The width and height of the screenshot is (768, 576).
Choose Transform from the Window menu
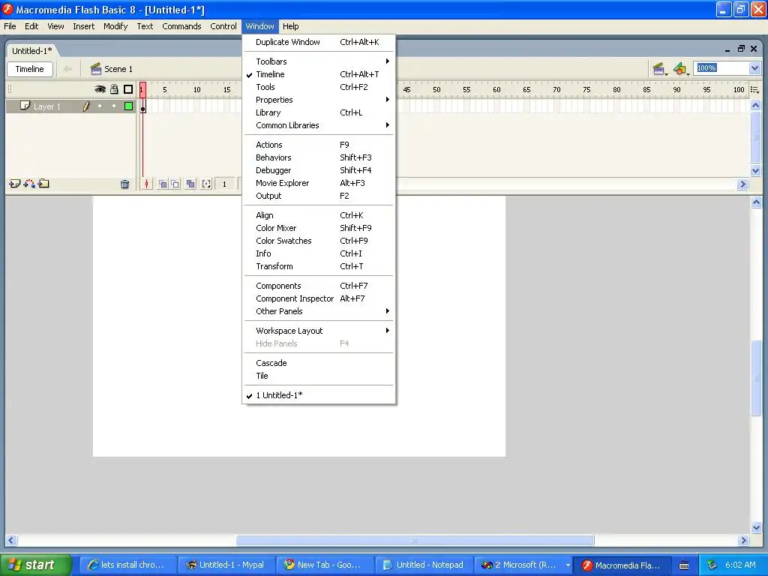pyautogui.click(x=318, y=266)
